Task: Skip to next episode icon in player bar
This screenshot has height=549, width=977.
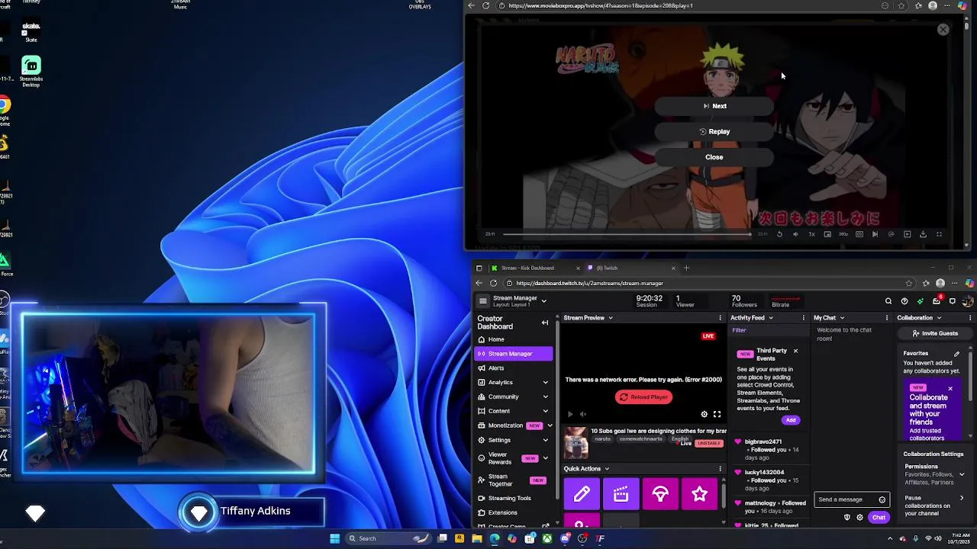Action: tap(875, 234)
